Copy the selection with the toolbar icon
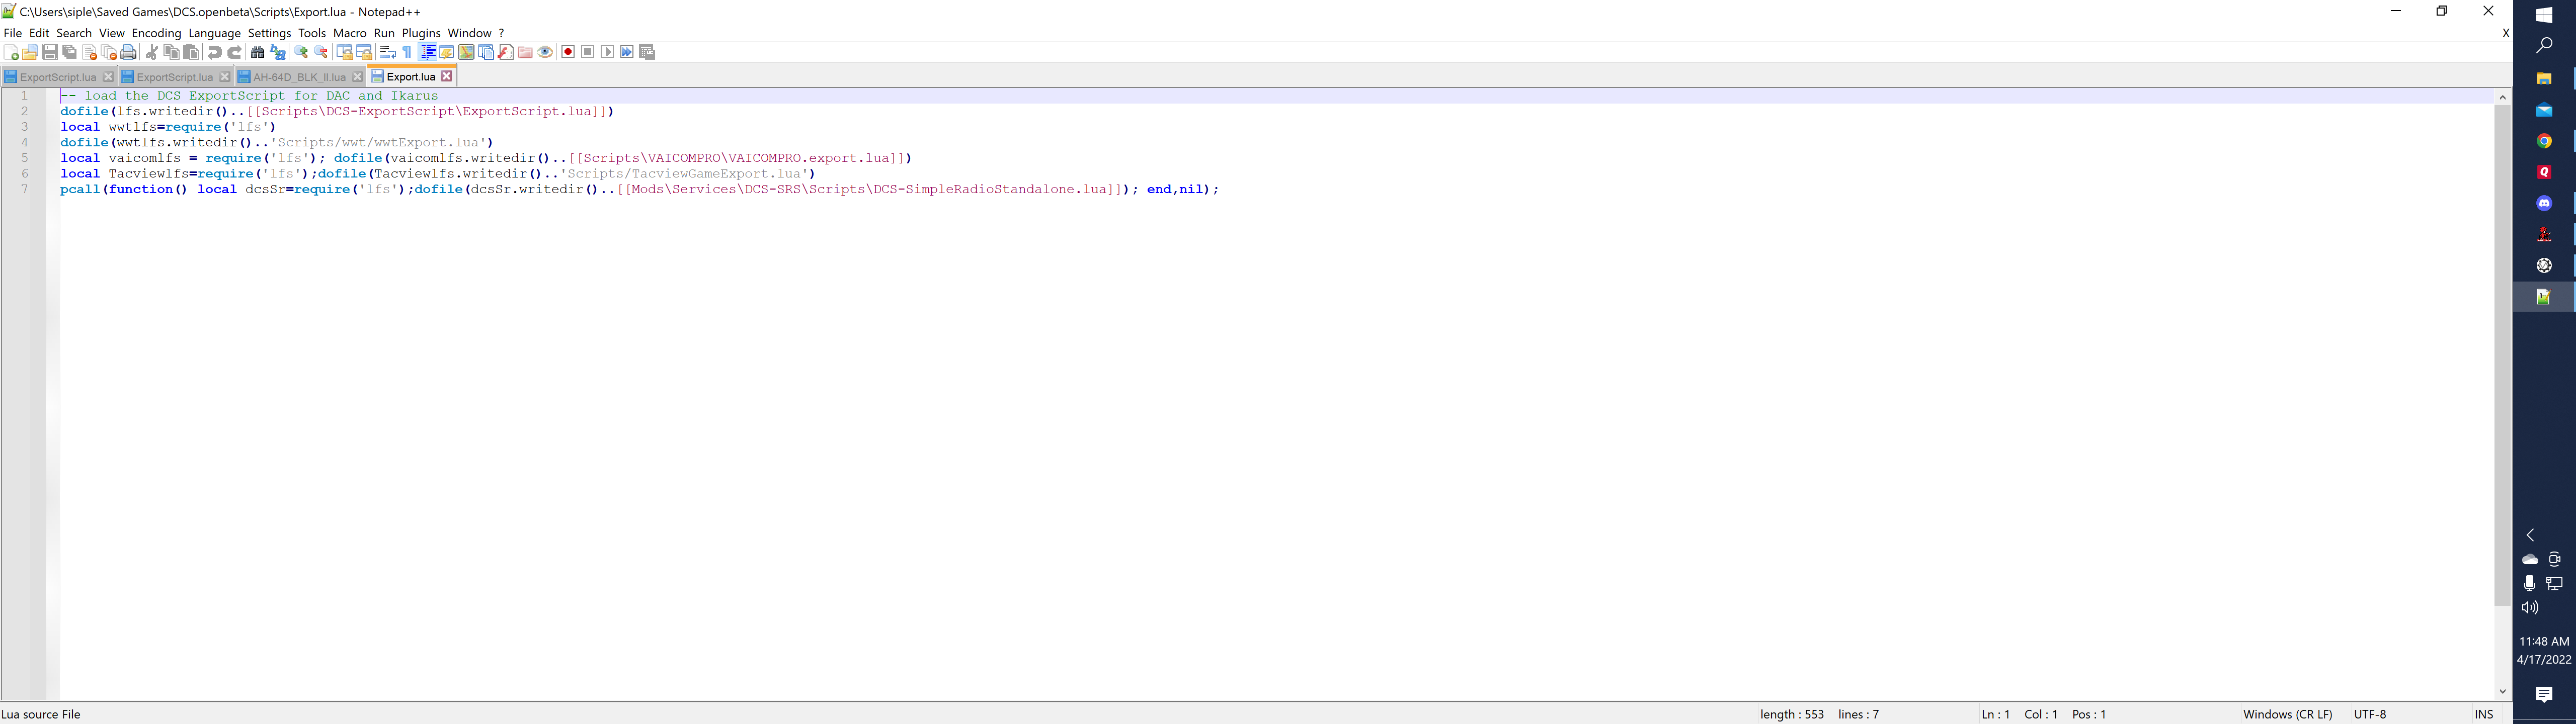This screenshot has width=2576, height=724. click(172, 52)
